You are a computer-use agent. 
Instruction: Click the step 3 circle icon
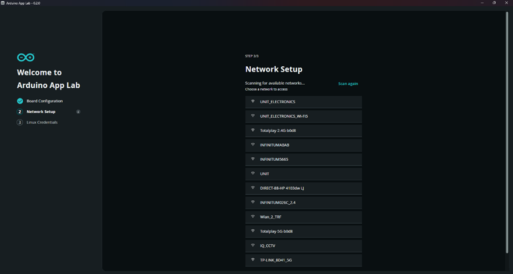20,122
